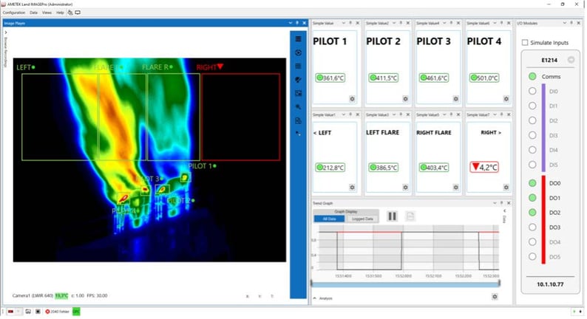Click the play icon in blue toolbar

(298, 52)
